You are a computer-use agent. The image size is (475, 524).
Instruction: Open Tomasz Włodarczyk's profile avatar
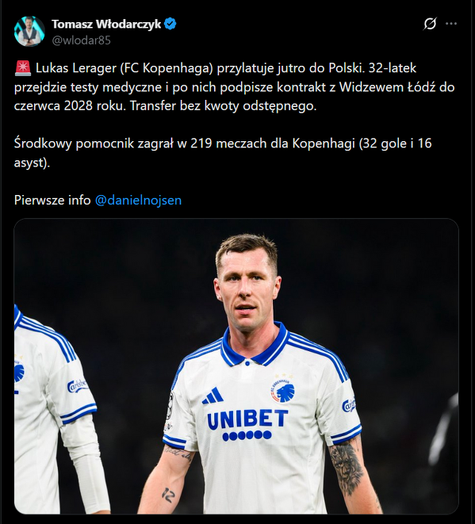pyautogui.click(x=29, y=31)
